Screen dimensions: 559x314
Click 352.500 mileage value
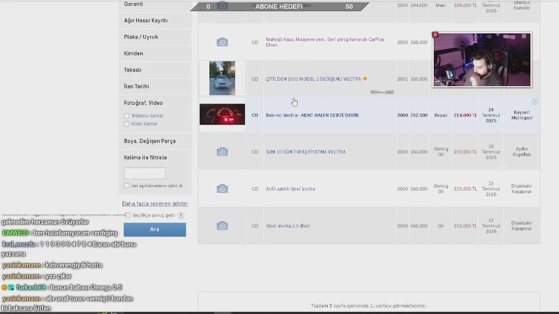click(419, 115)
